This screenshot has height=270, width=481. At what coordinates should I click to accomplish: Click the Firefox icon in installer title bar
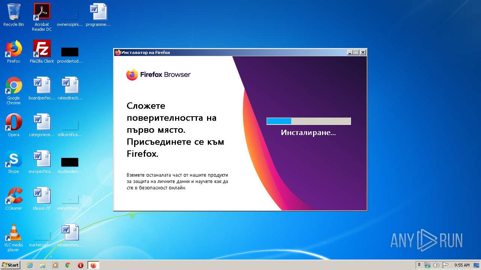118,52
